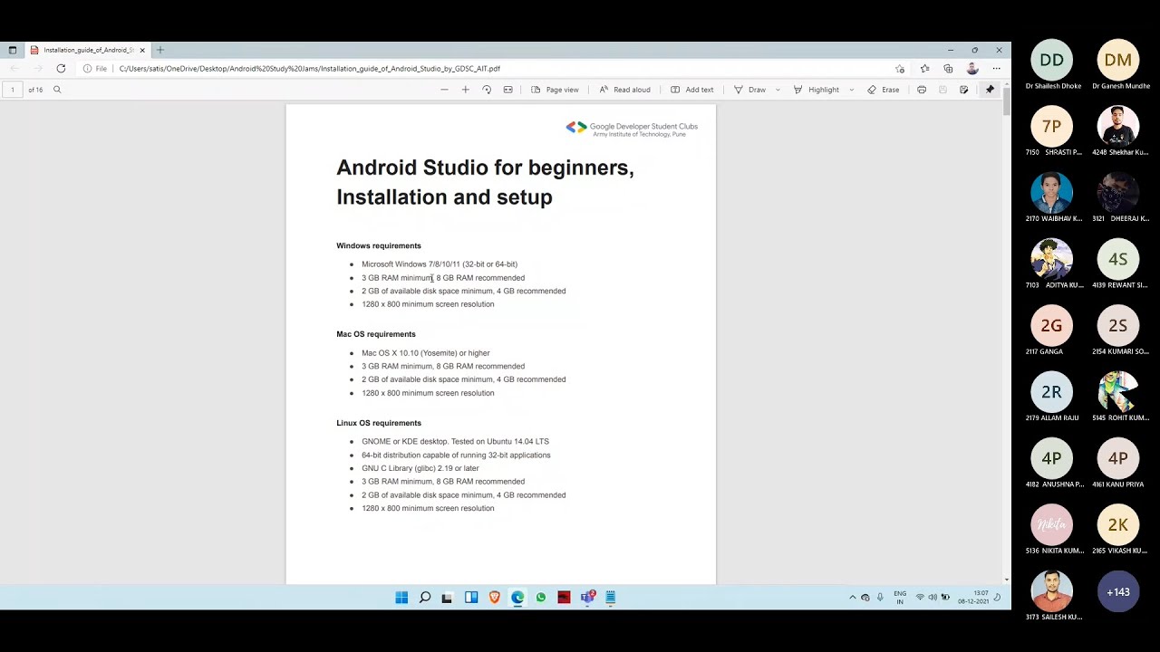
Task: Launch Brave browser from taskbar
Action: [x=494, y=598]
